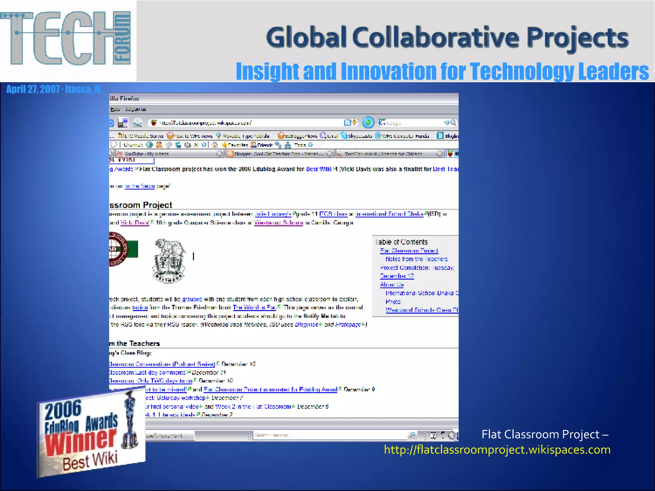
Task: Open the flatclassroomproject.wikispaces.com slide link
Action: [497, 450]
